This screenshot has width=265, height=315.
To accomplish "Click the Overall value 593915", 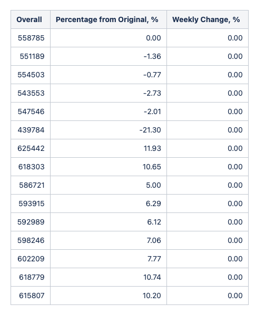I will [x=31, y=204].
